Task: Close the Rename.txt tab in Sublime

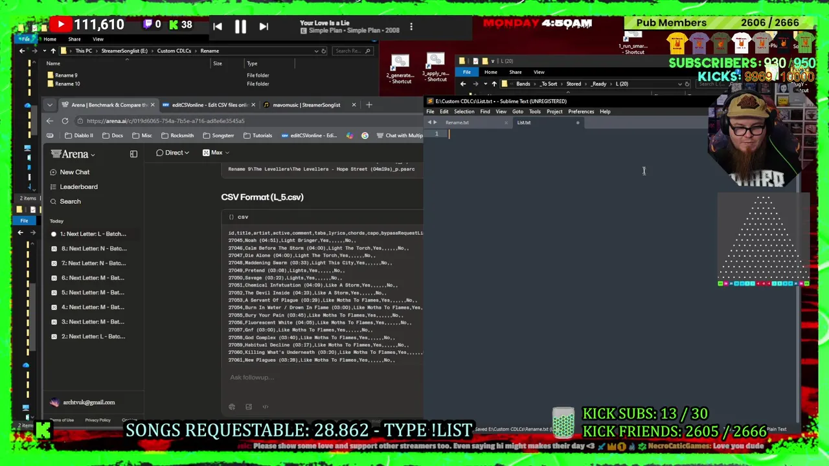Action: [x=506, y=123]
